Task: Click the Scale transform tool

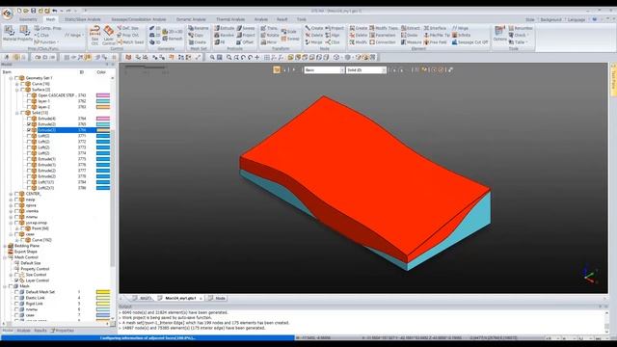Action: (289, 32)
